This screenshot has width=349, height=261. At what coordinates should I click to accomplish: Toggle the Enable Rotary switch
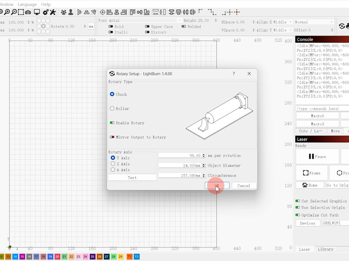pyautogui.click(x=112, y=123)
